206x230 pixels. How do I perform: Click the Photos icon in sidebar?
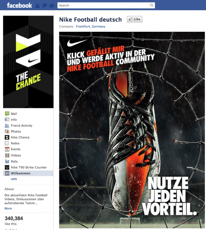coord(7,131)
